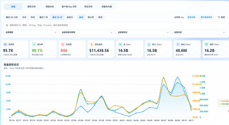Focus the request ID search input field
This screenshot has height=125, width=229.
[115, 25]
